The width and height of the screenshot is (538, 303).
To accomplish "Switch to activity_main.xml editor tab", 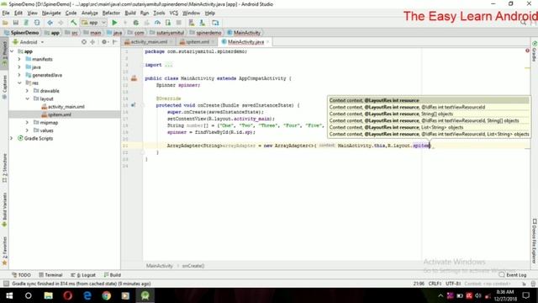I will [x=149, y=42].
